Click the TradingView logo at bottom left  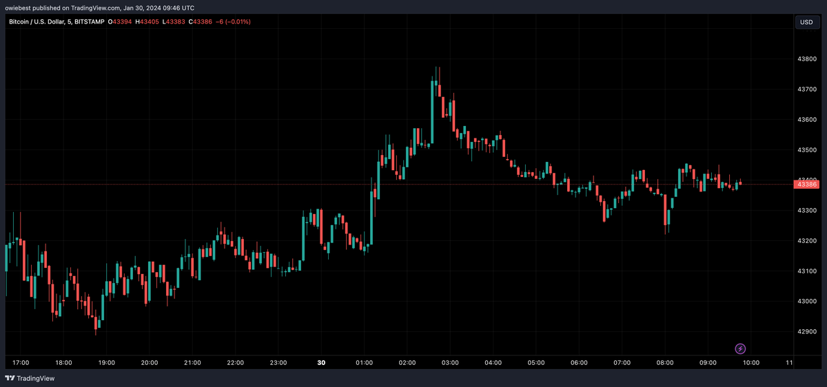point(30,378)
